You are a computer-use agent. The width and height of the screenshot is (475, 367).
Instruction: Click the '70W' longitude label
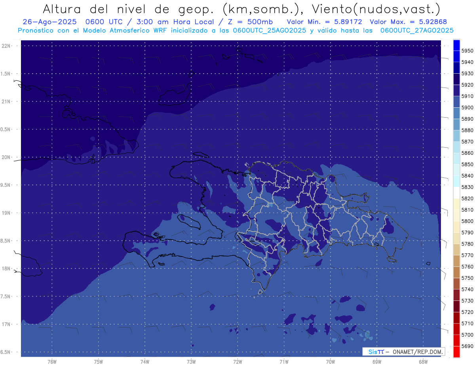[331, 362]
